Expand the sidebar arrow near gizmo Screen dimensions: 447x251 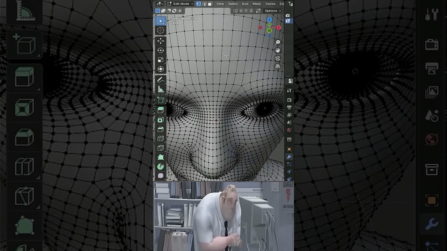click(283, 20)
